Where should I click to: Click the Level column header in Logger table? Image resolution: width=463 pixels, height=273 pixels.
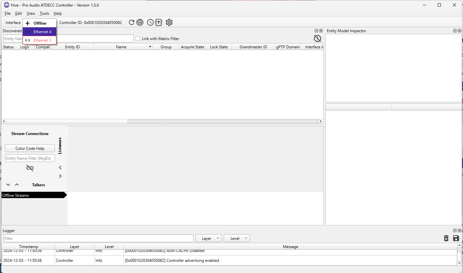[x=109, y=246]
